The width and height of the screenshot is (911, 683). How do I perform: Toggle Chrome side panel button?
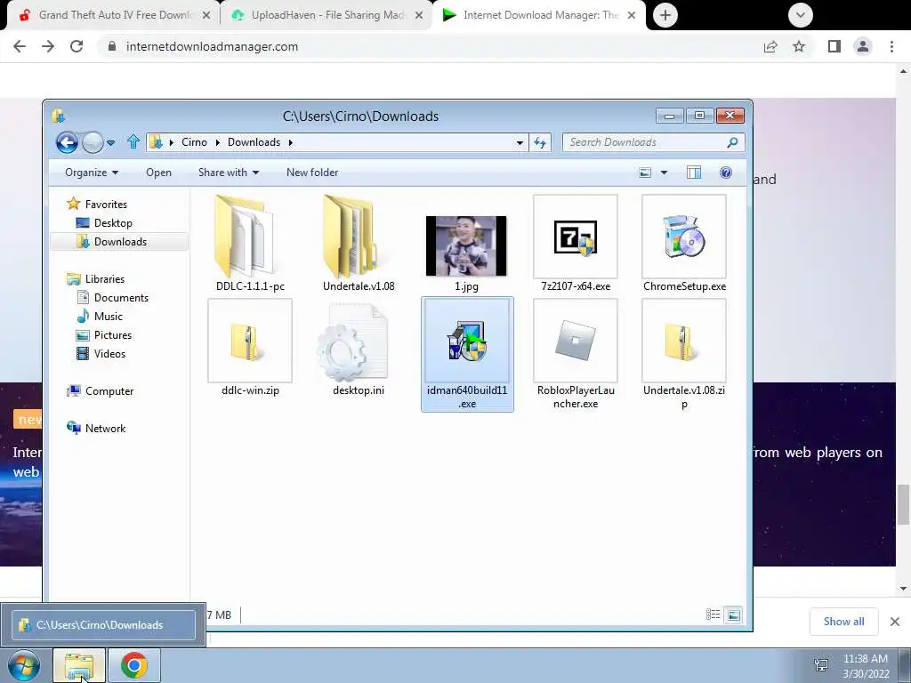coord(834,46)
